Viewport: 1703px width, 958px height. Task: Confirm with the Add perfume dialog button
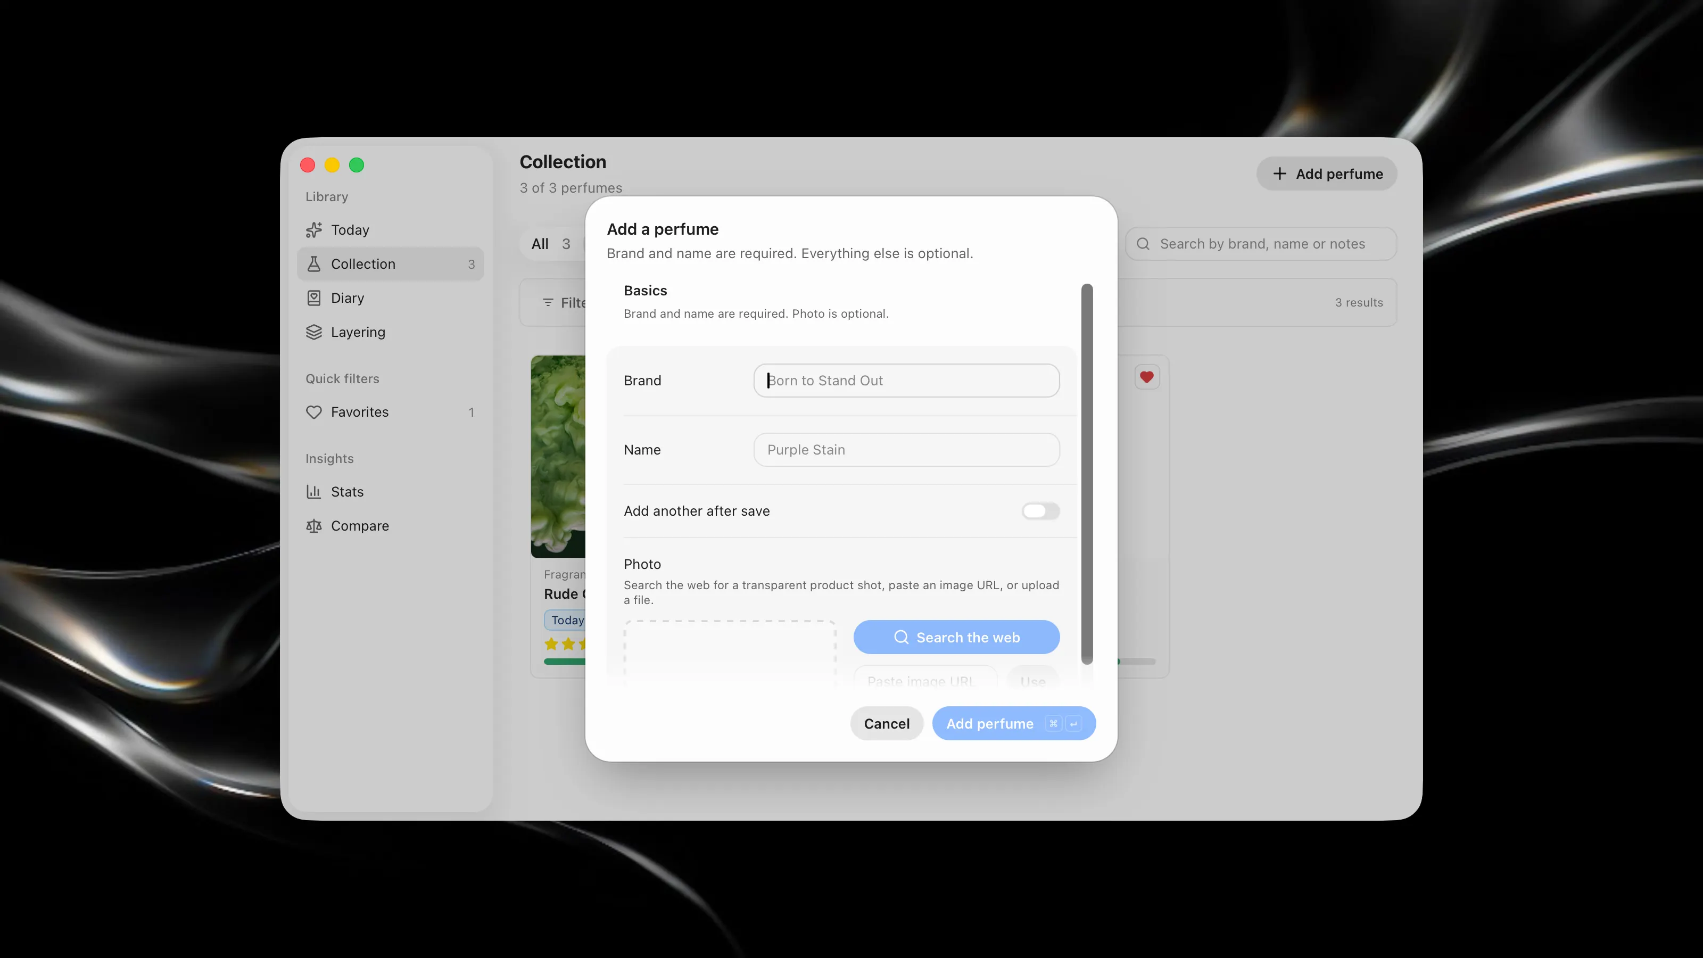pos(1014,723)
